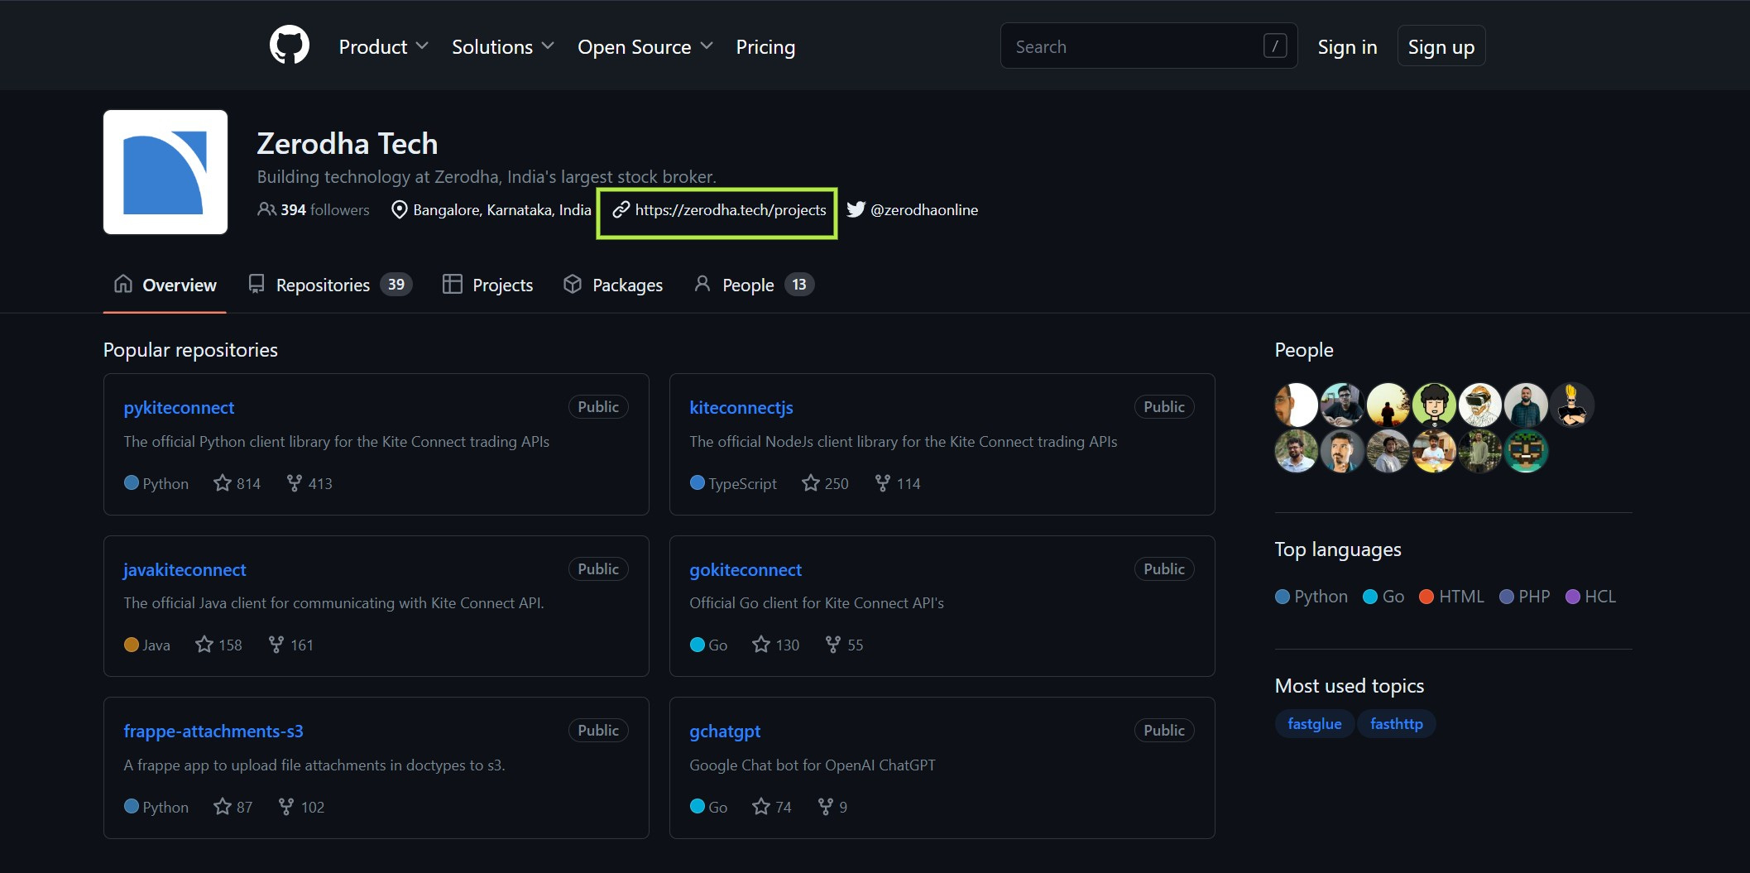This screenshot has height=873, width=1750.
Task: Click the cube icon beside Packages
Action: [573, 284]
